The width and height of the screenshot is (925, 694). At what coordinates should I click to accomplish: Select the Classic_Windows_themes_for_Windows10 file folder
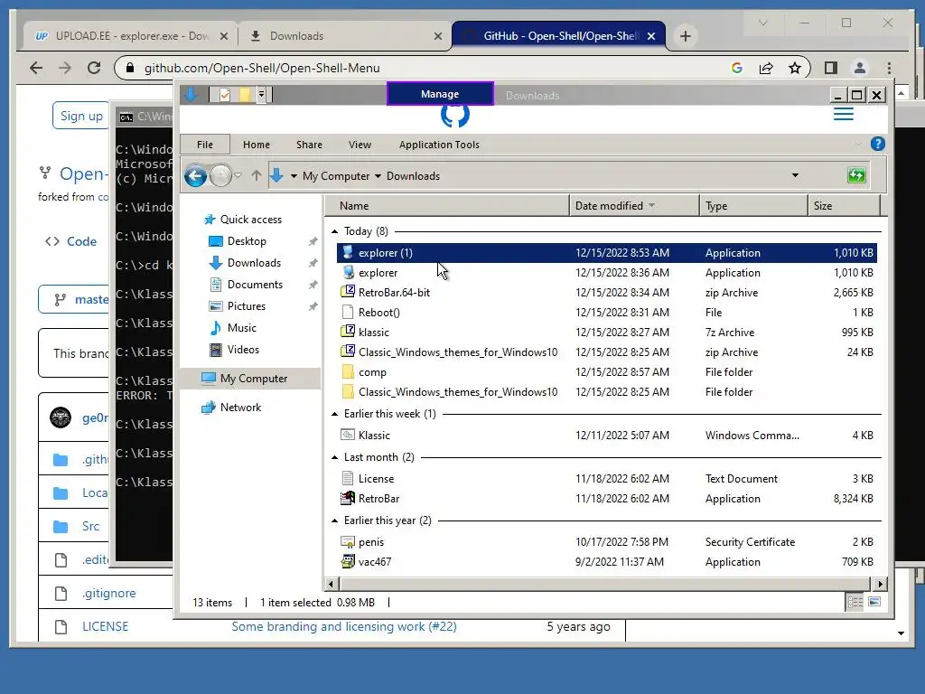coord(606,392)
